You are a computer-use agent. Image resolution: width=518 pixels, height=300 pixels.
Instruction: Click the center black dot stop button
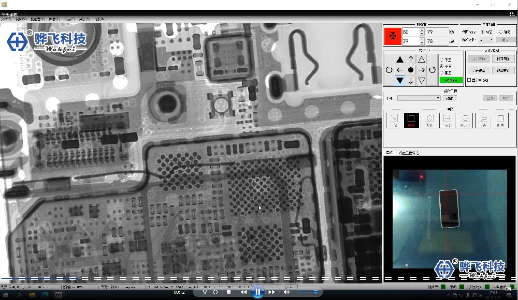click(x=411, y=70)
